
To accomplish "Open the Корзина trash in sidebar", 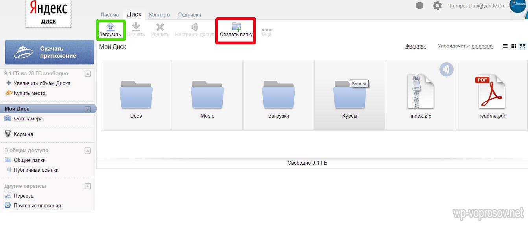I will [23, 134].
